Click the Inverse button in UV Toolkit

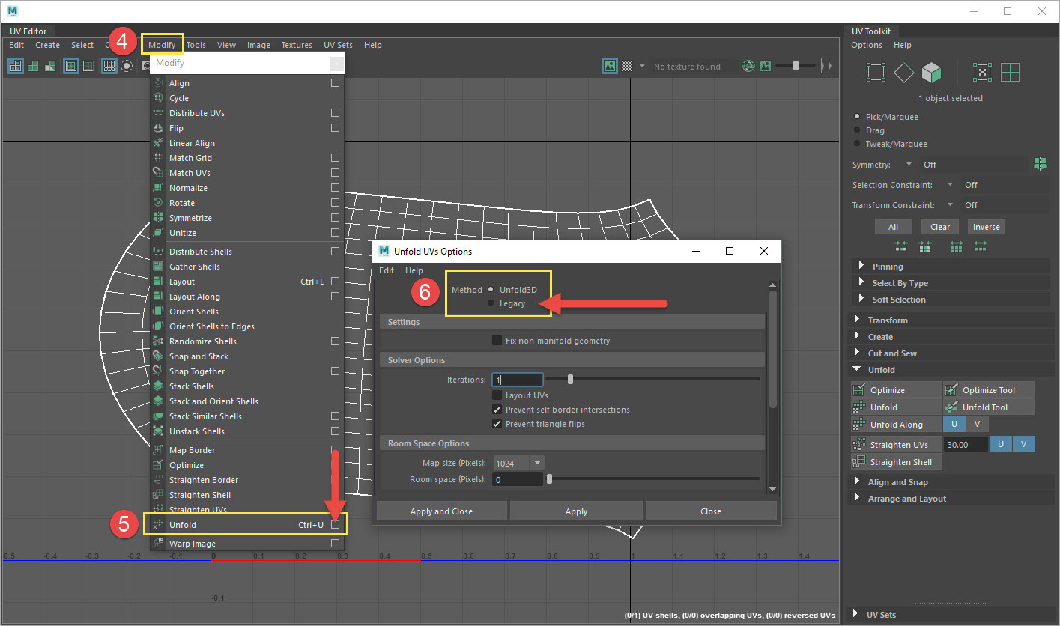click(987, 227)
